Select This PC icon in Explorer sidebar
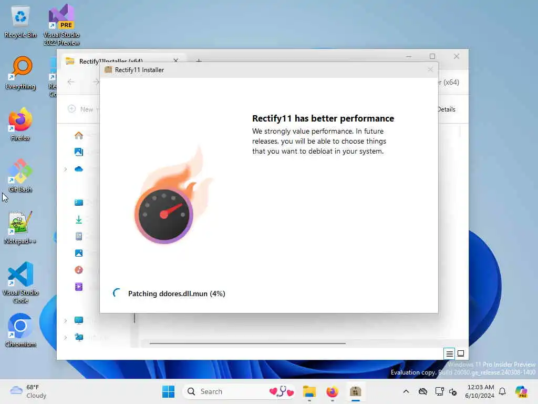Screen dimensions: 538x404 point(79,320)
